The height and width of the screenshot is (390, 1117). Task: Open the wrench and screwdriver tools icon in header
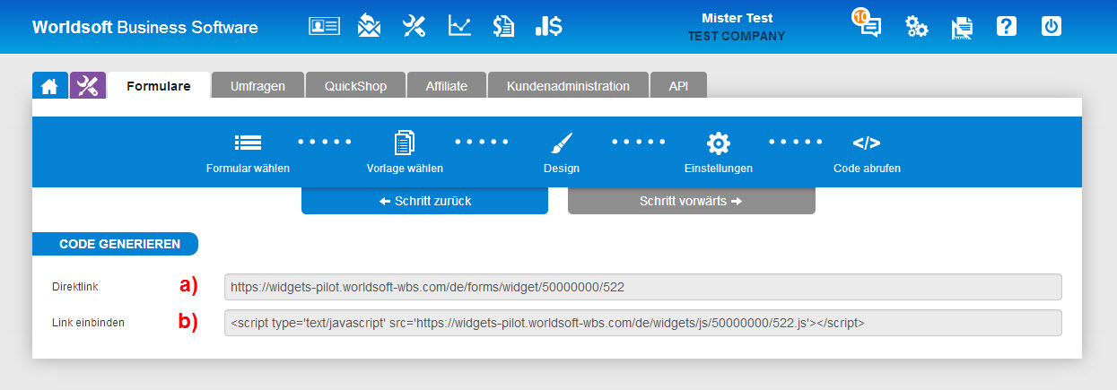pyautogui.click(x=414, y=26)
